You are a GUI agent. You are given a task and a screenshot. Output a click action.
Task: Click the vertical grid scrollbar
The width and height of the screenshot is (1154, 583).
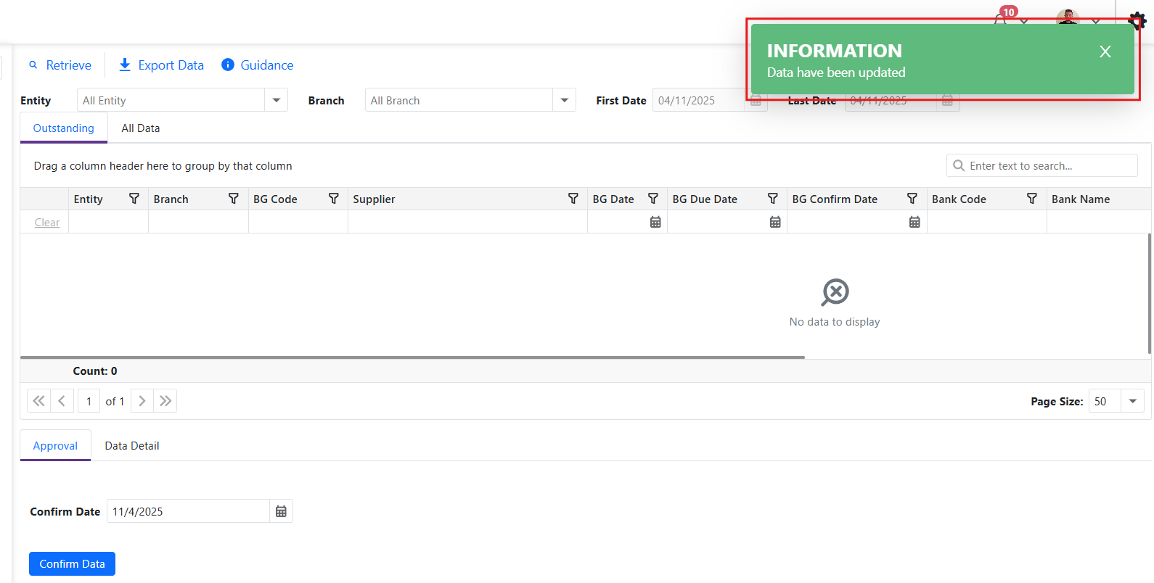(1150, 294)
